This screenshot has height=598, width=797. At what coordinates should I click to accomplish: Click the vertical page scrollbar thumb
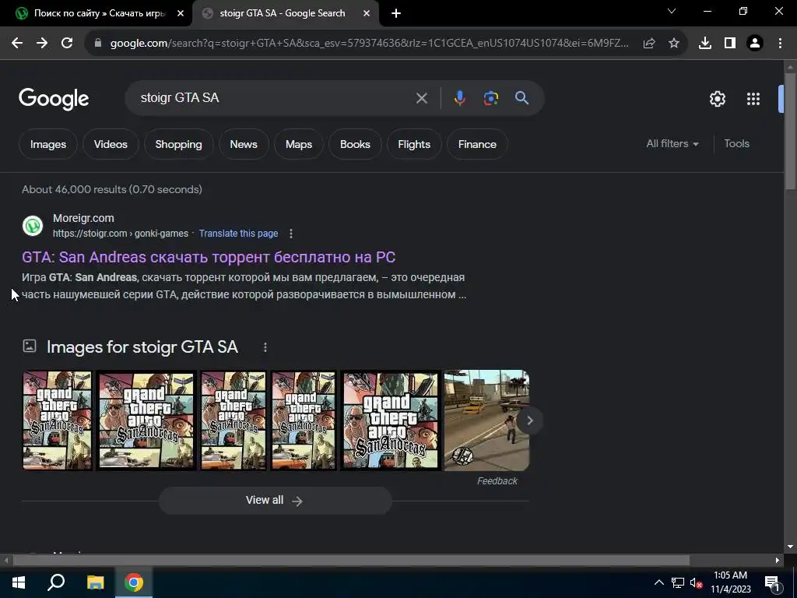790,131
